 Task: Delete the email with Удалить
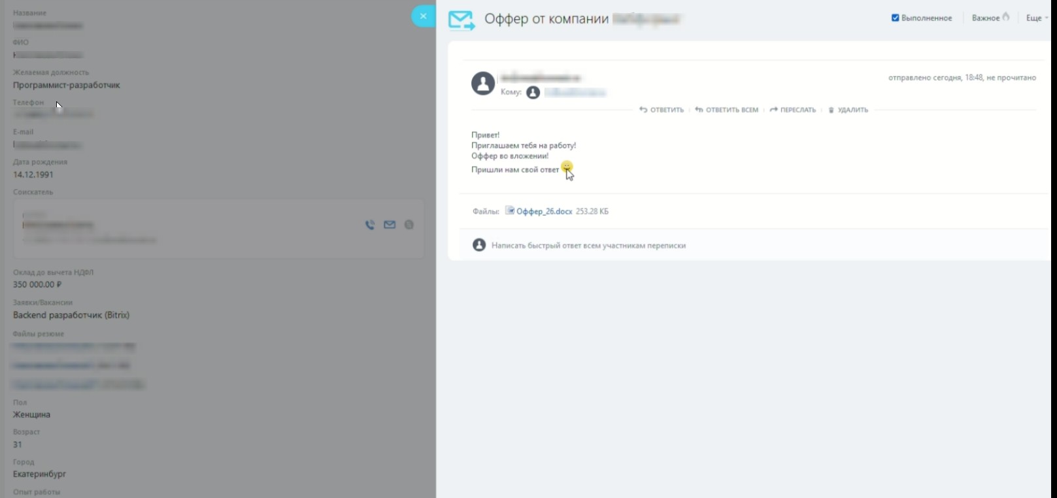[x=848, y=110]
